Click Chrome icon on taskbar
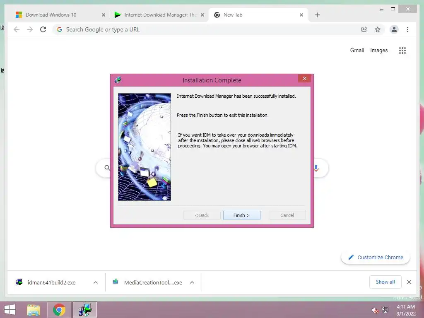Image resolution: width=424 pixels, height=318 pixels. [59, 310]
